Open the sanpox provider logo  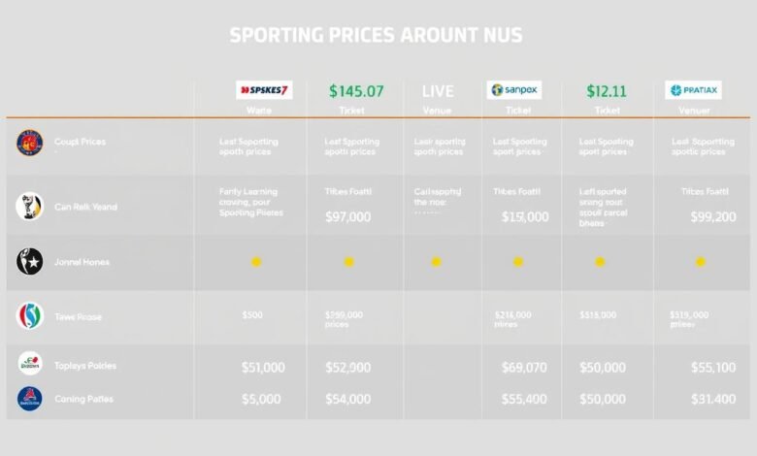coord(514,90)
